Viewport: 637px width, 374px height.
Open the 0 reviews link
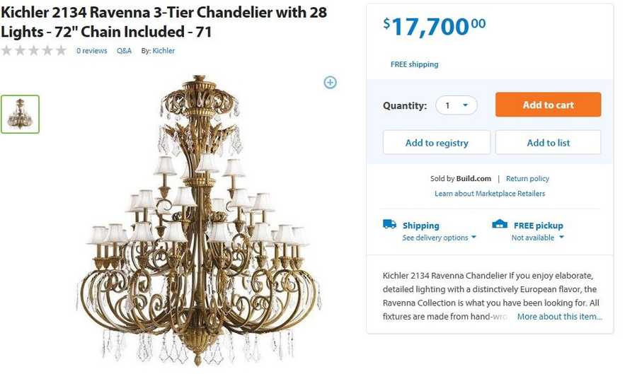point(92,51)
